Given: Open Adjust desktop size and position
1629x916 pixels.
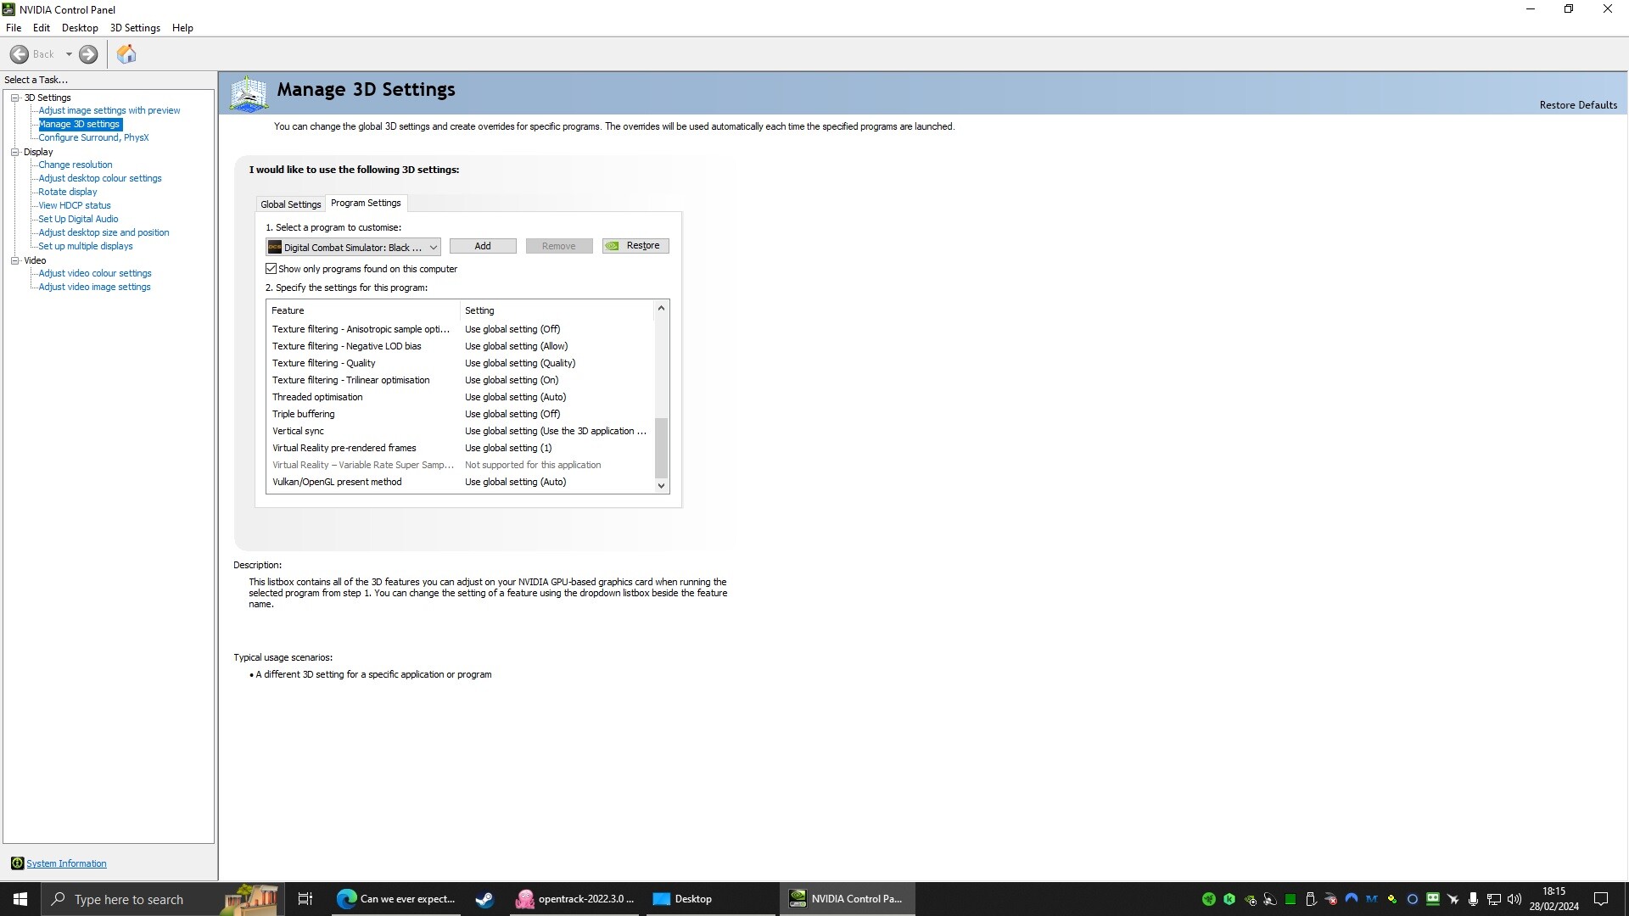Looking at the screenshot, I should pos(104,232).
